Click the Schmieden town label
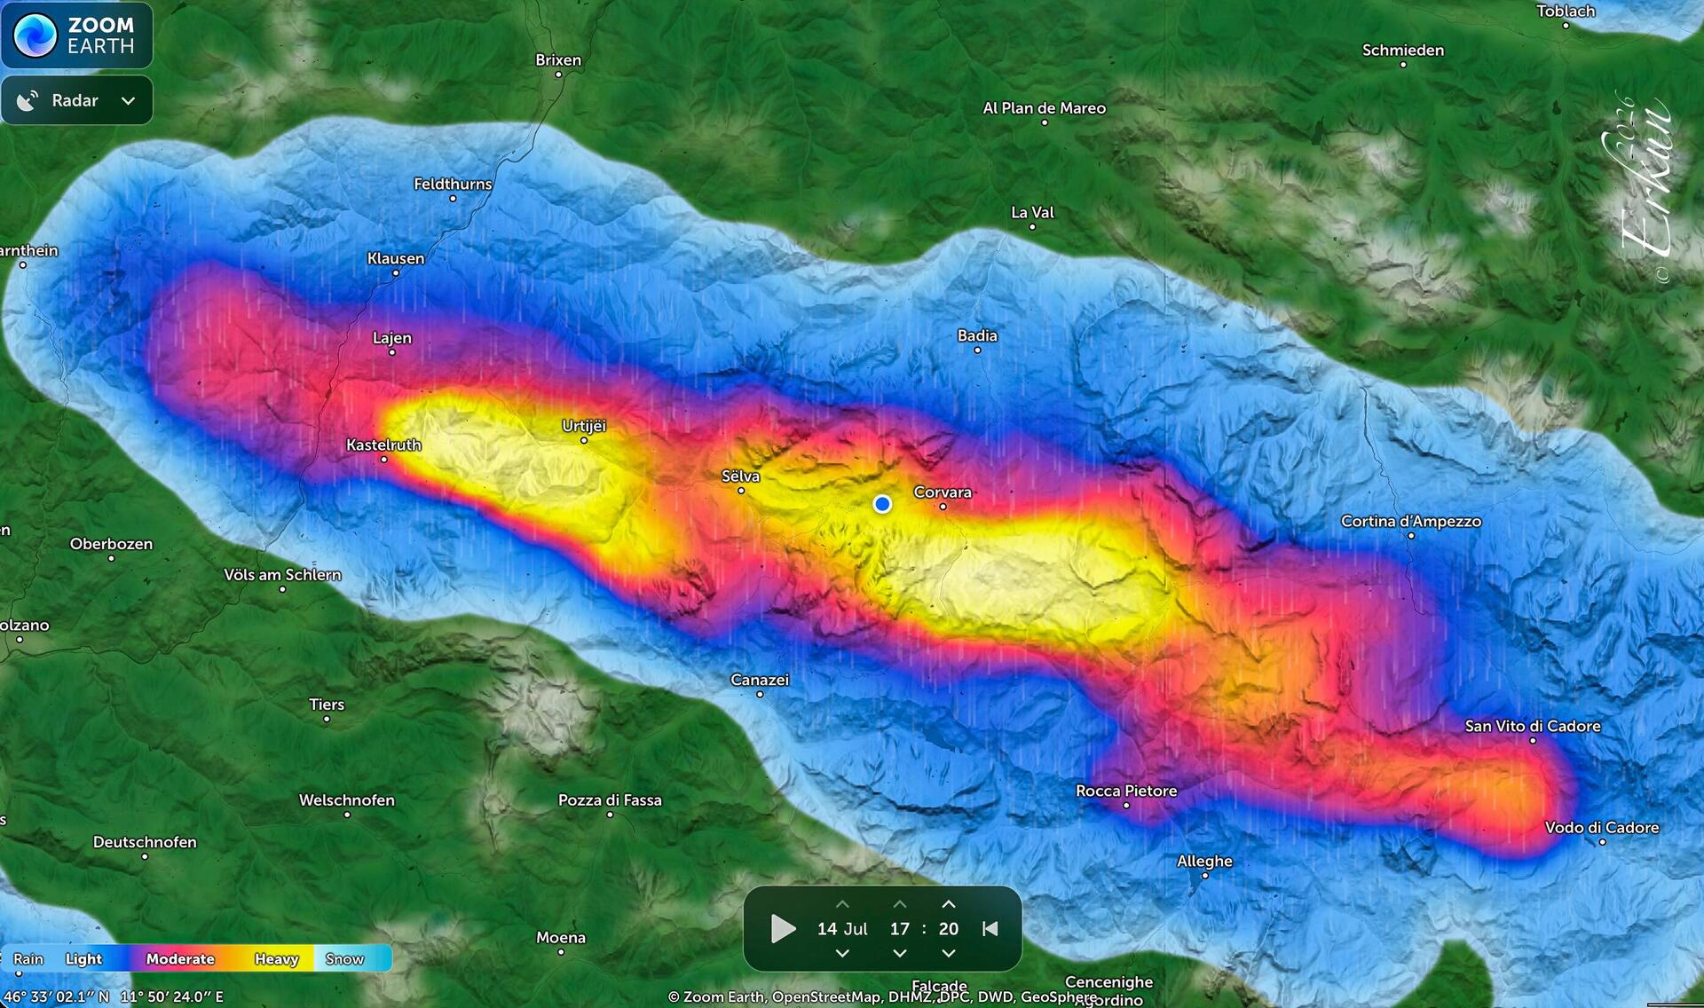This screenshot has width=1704, height=1008. tap(1403, 51)
